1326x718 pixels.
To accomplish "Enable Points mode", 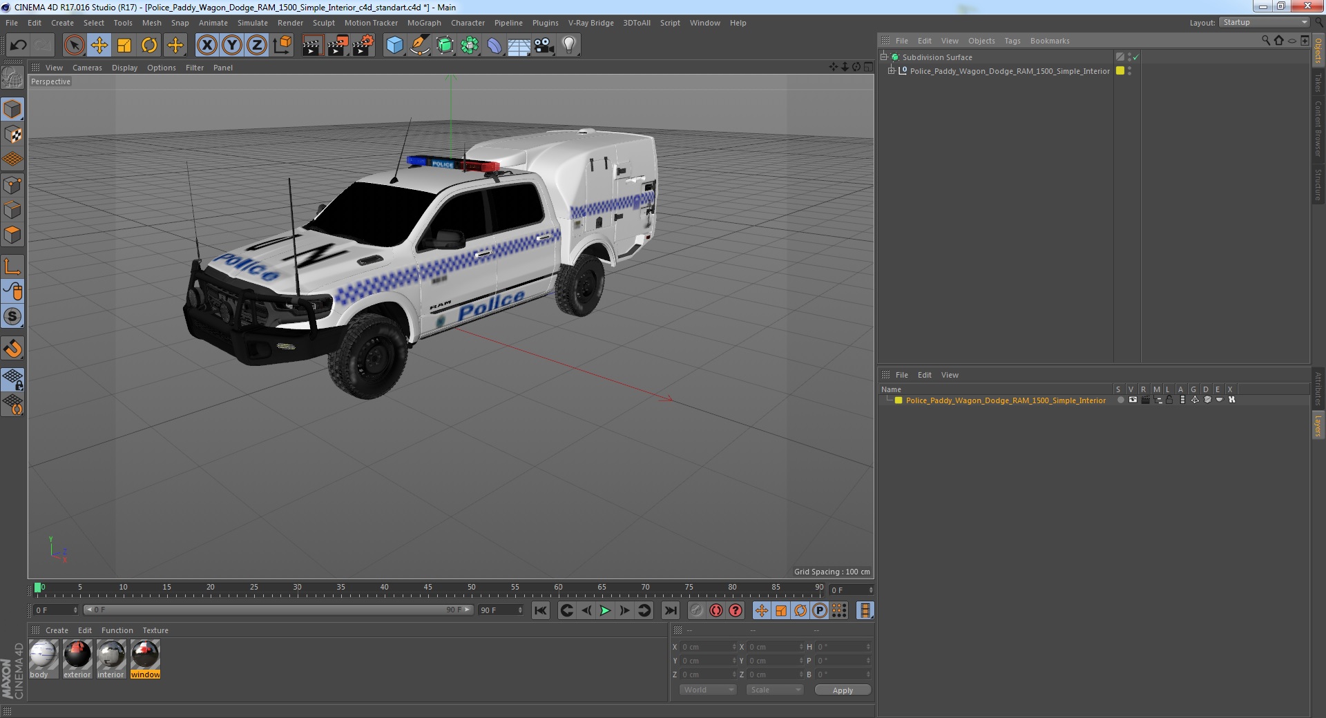I will pyautogui.click(x=12, y=185).
